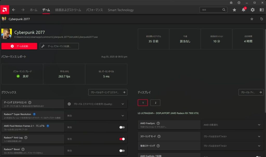The height and width of the screenshot is (157, 266).
Task: Click the AMD logo home icon
Action: pos(5,10)
